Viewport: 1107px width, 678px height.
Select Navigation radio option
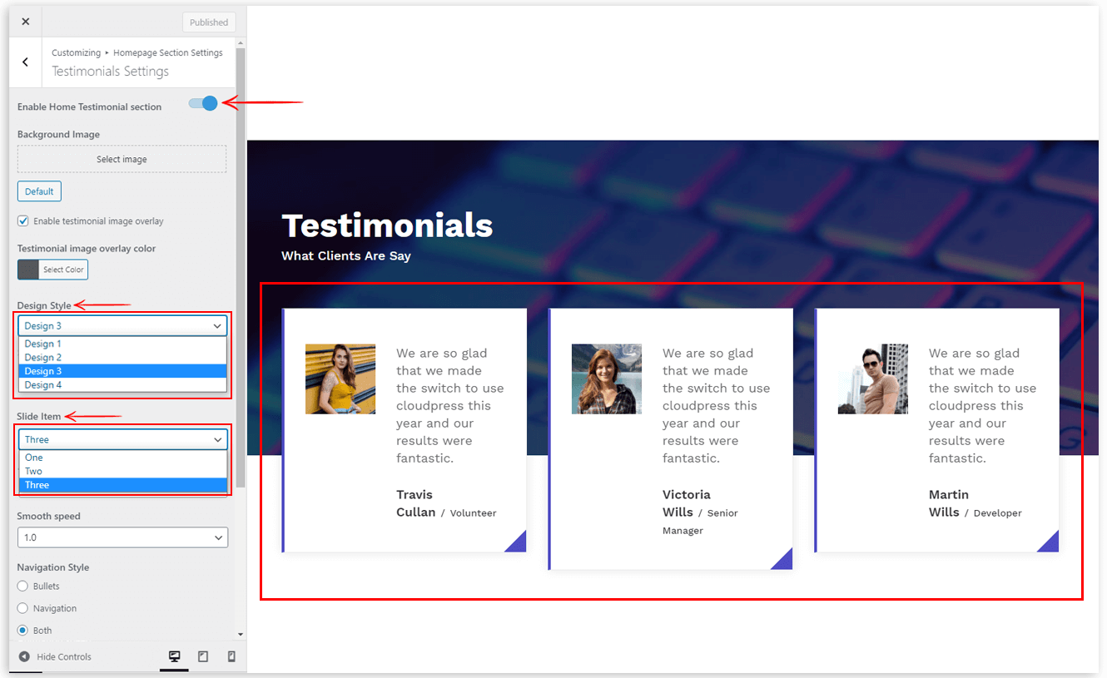point(23,609)
